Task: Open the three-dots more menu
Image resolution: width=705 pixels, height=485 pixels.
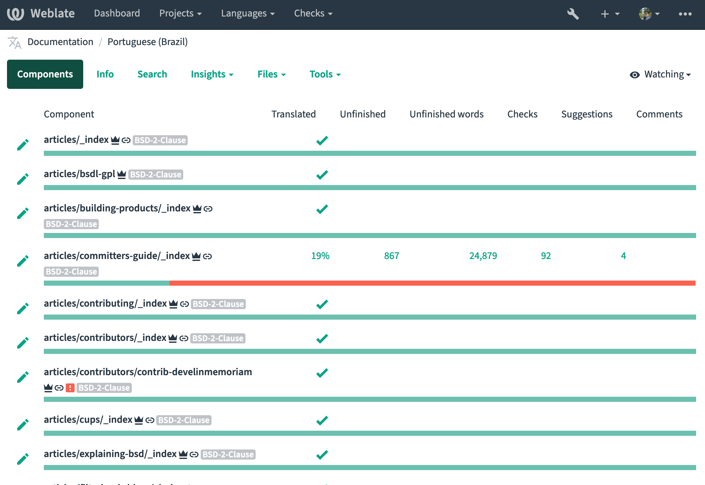Action: 685,14
